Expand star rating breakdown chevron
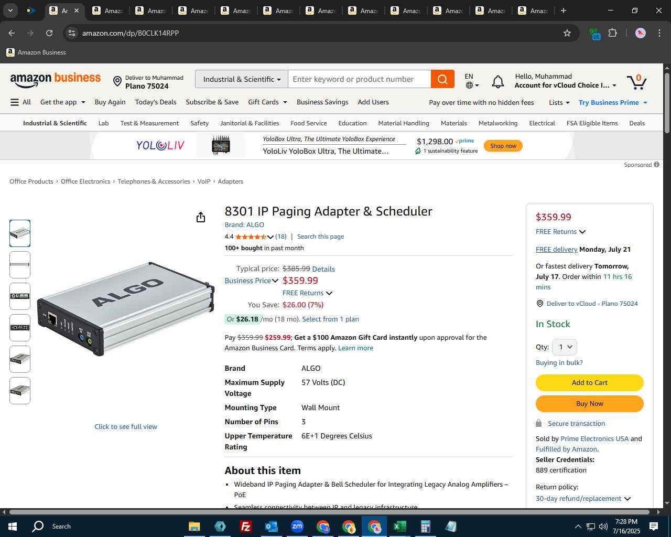This screenshot has height=537, width=671. (x=270, y=237)
